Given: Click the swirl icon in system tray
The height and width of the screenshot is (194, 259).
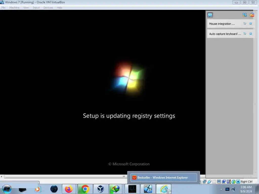Looking at the screenshot, I should pyautogui.click(x=233, y=189).
